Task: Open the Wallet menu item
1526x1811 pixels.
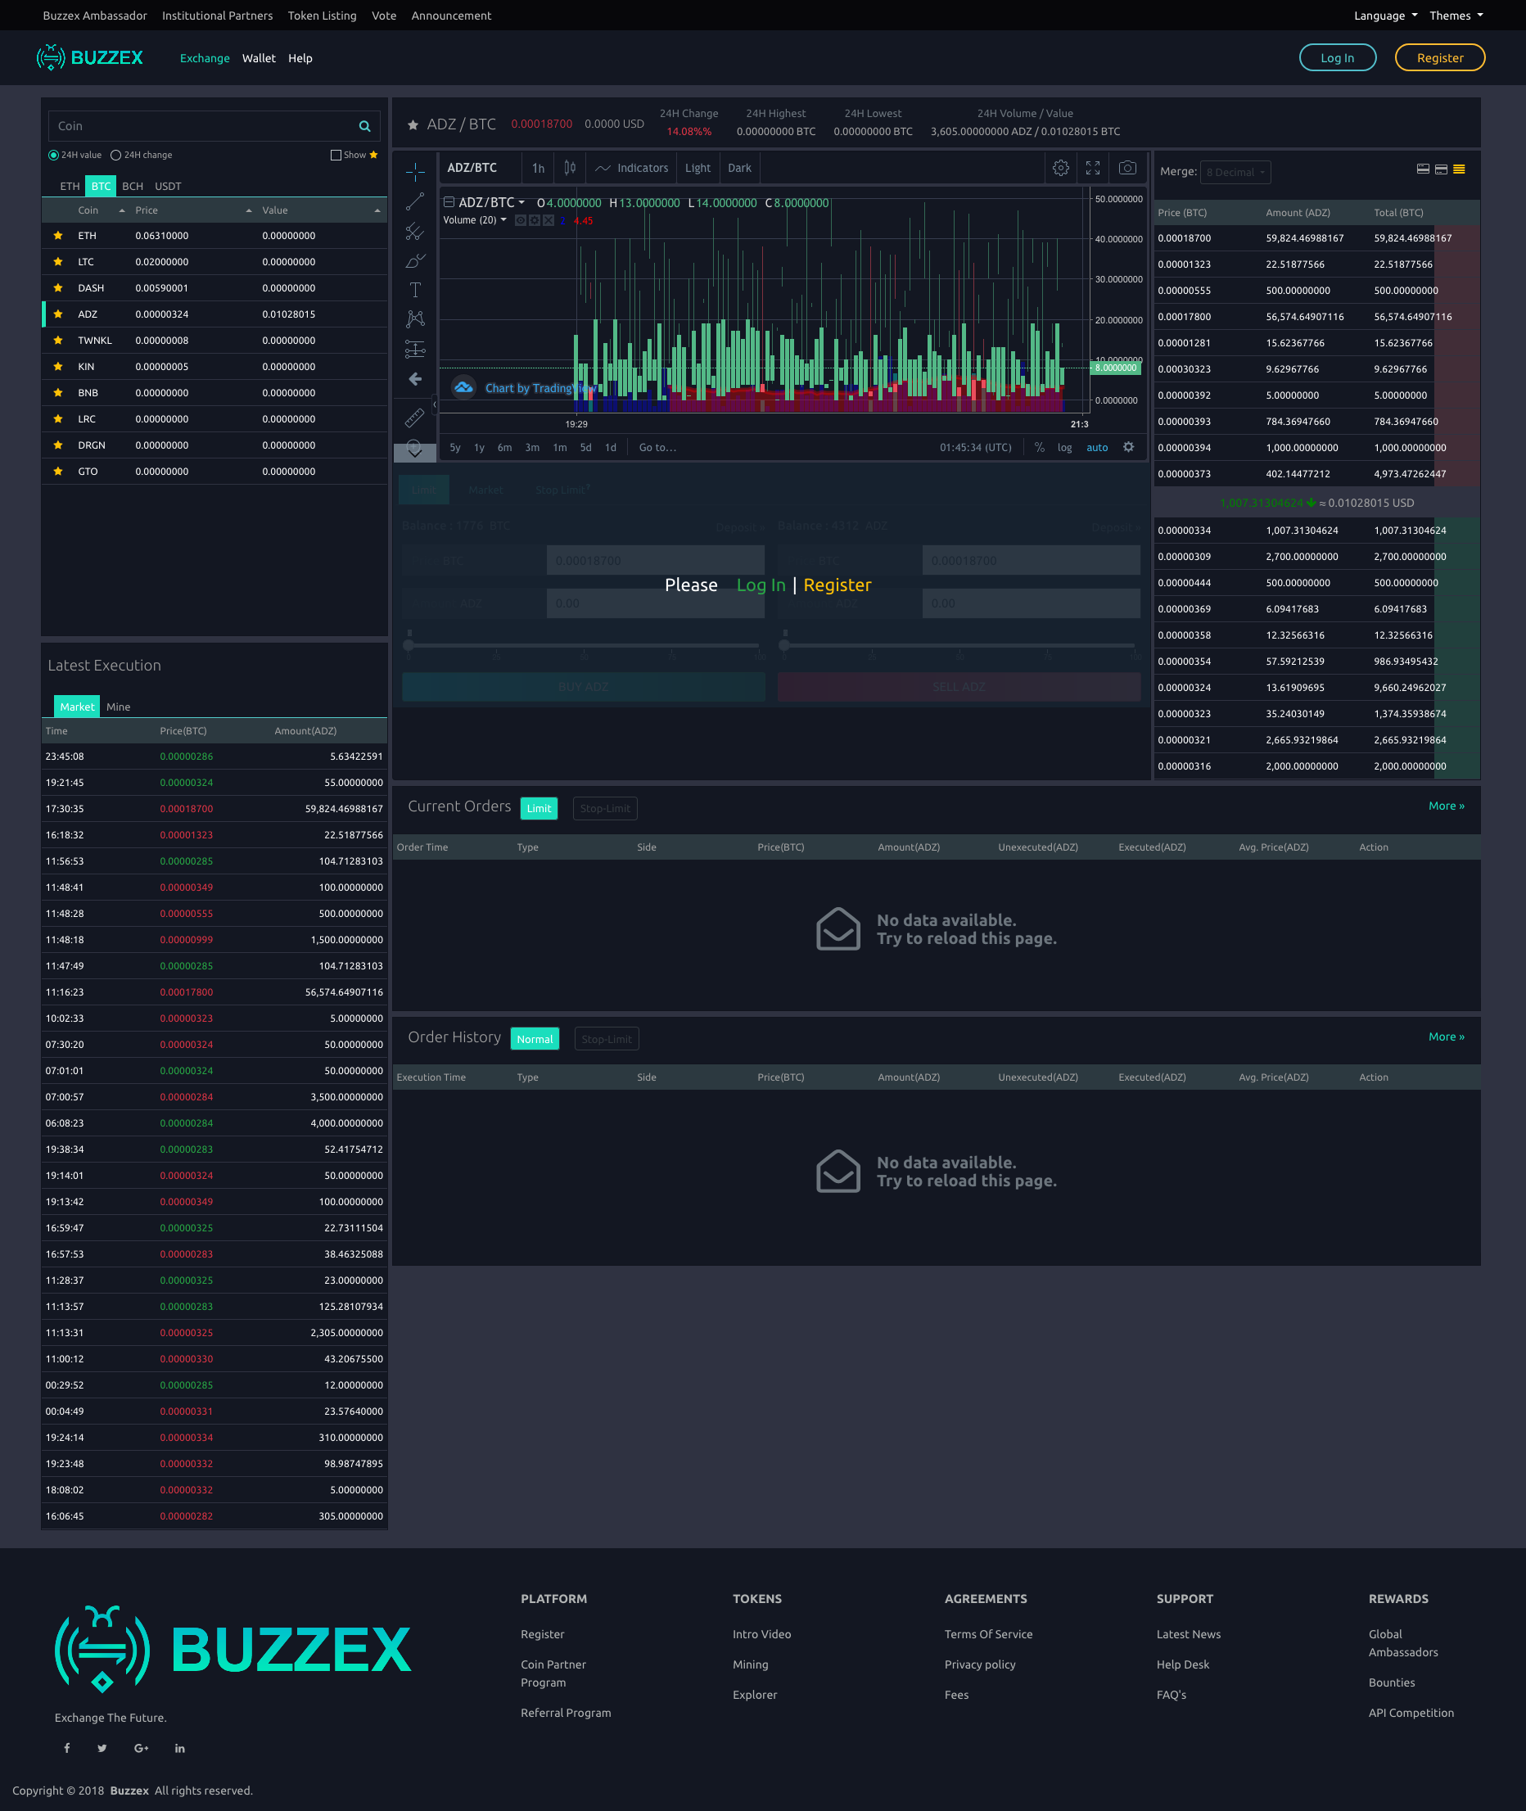Action: (259, 58)
